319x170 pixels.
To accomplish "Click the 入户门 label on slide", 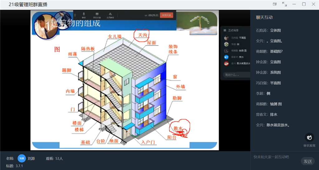I will coord(148,142).
